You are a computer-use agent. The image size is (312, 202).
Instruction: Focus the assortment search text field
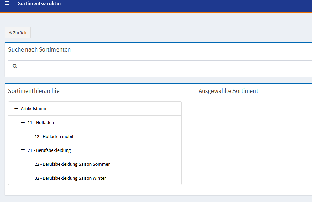point(166,66)
